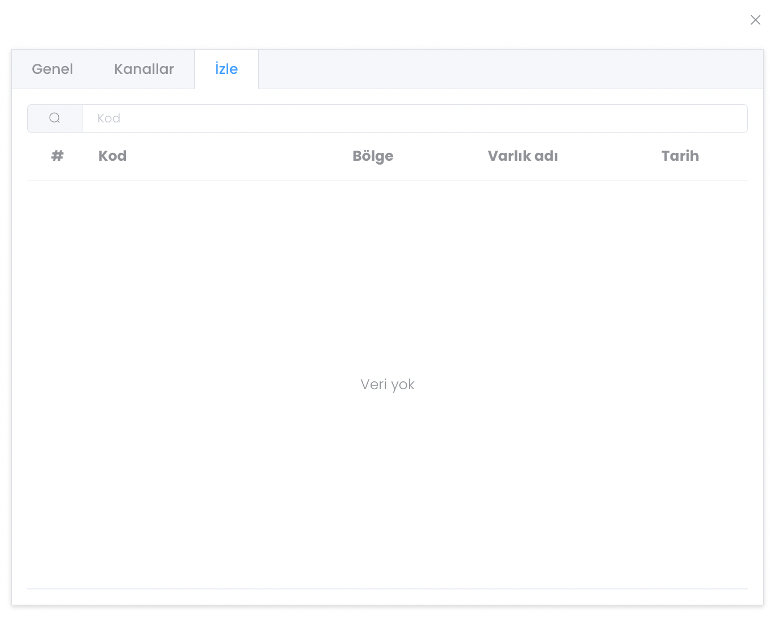775x625 pixels.
Task: Click empty tab strip right of İzle
Action: pyautogui.click(x=508, y=69)
